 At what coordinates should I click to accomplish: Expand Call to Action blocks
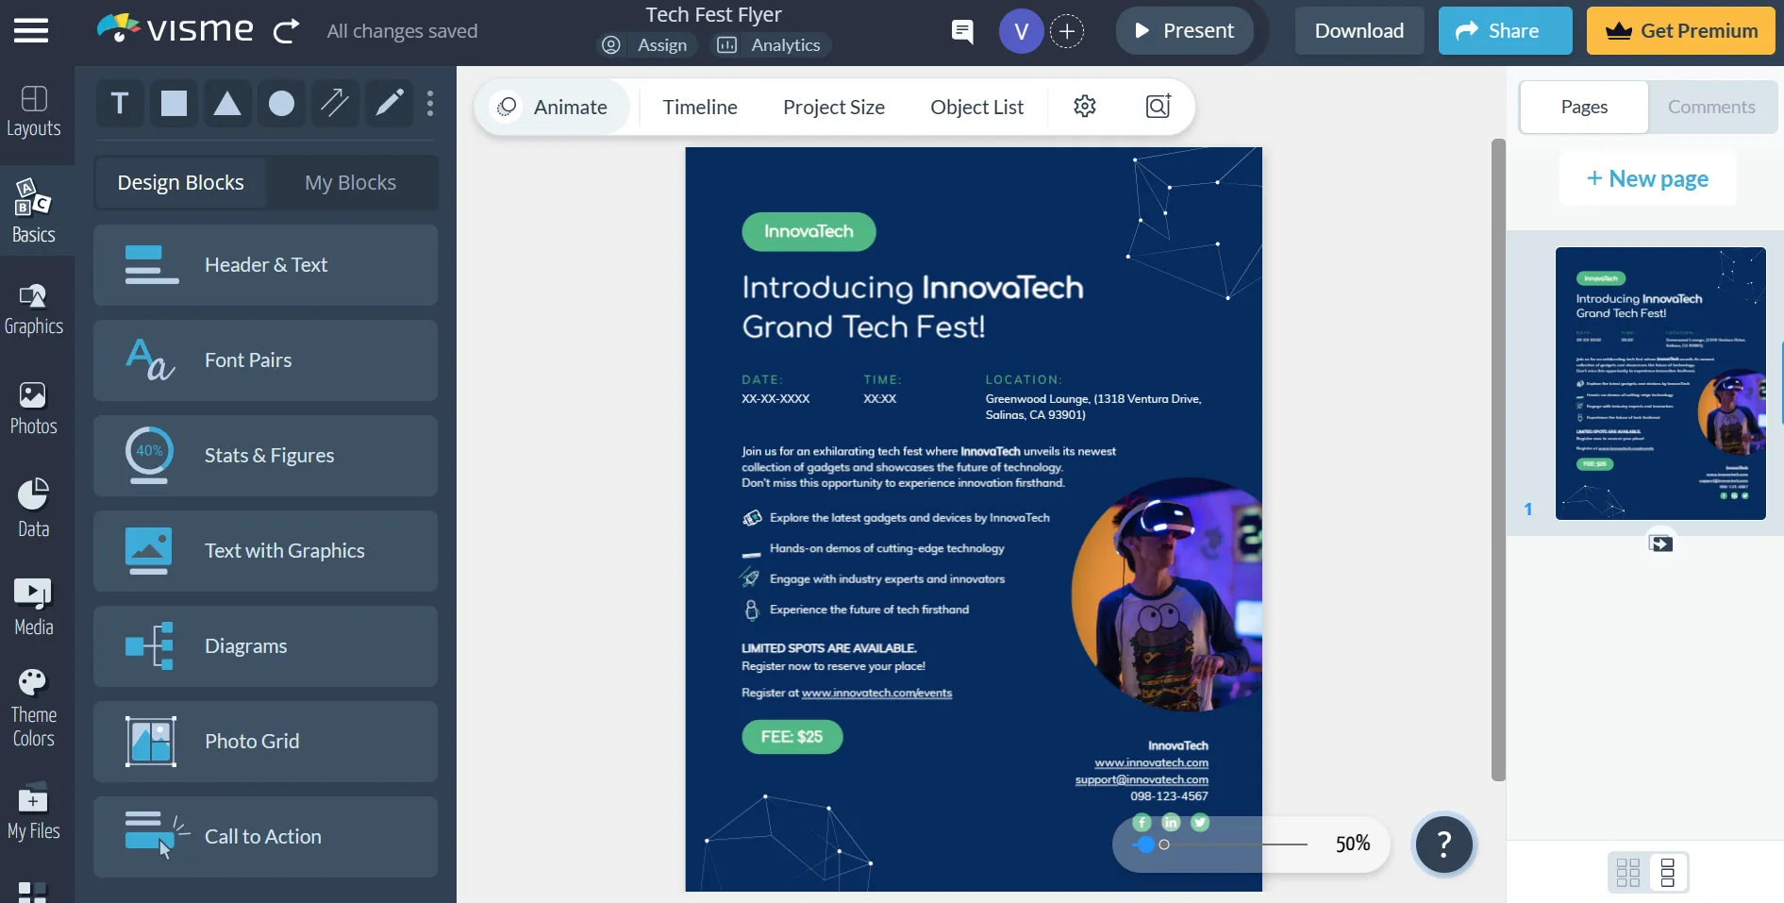265,837
